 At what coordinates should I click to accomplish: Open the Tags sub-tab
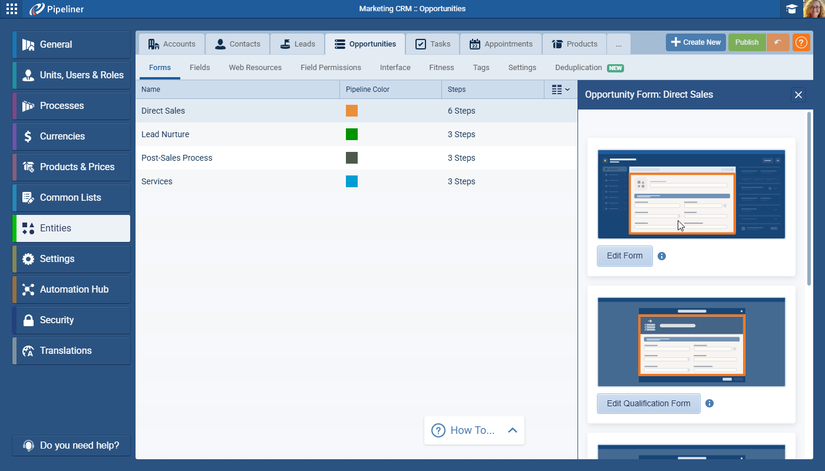[481, 68]
